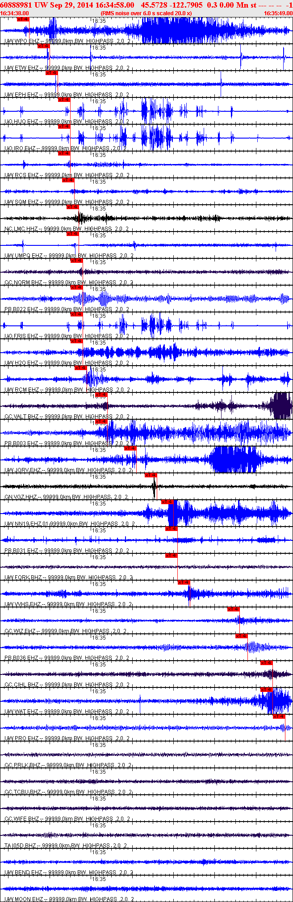Select the end time '16:35:49.00'
Image resolution: width=293 pixels, height=902 pixels.
(x=278, y=13)
